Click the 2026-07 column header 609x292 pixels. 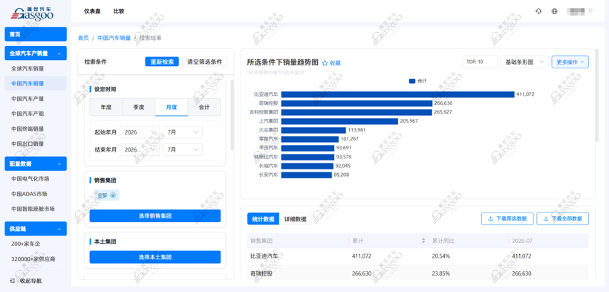click(x=521, y=241)
